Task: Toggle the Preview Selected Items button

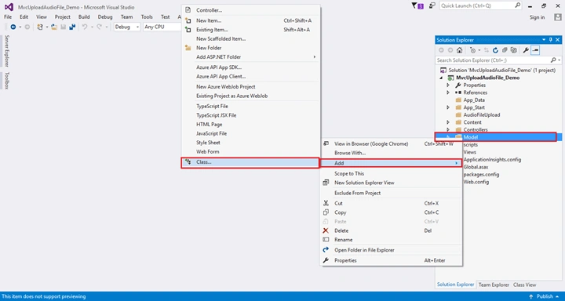Action: click(535, 50)
